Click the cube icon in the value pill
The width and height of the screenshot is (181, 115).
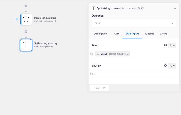[x=98, y=54]
